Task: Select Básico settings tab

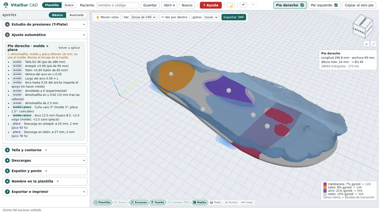Action: tap(57, 15)
